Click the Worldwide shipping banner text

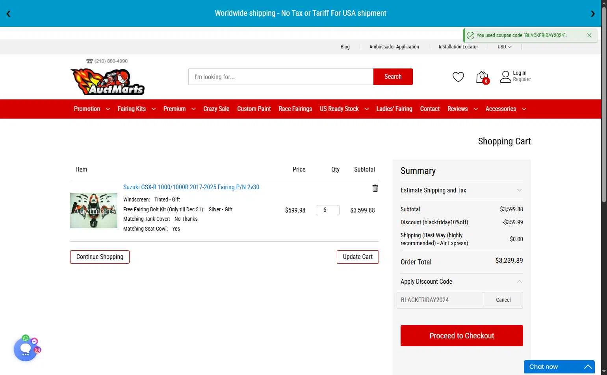pos(301,13)
